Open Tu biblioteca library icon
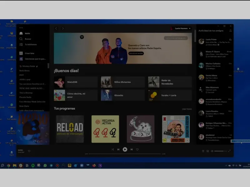 (x=21, y=45)
